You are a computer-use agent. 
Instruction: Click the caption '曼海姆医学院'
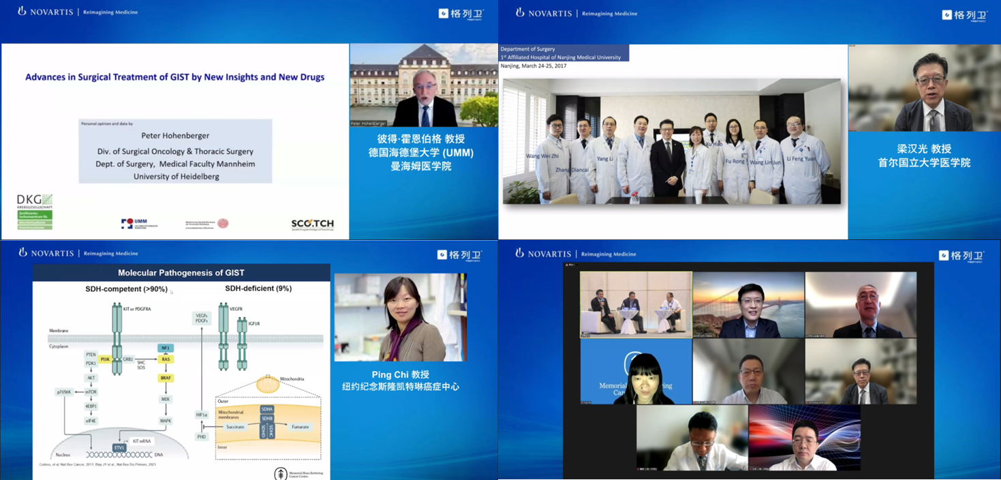coord(420,166)
